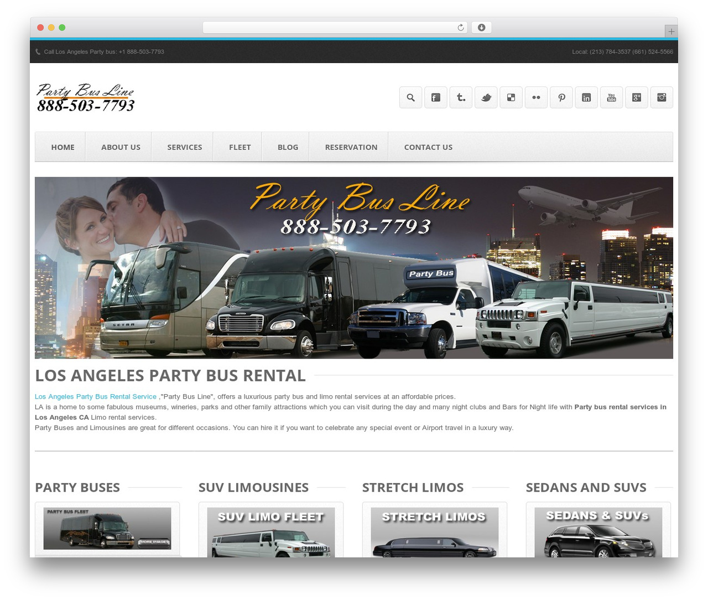The width and height of the screenshot is (708, 600).
Task: Click the STRETCH LIMOS heading
Action: pyautogui.click(x=413, y=488)
